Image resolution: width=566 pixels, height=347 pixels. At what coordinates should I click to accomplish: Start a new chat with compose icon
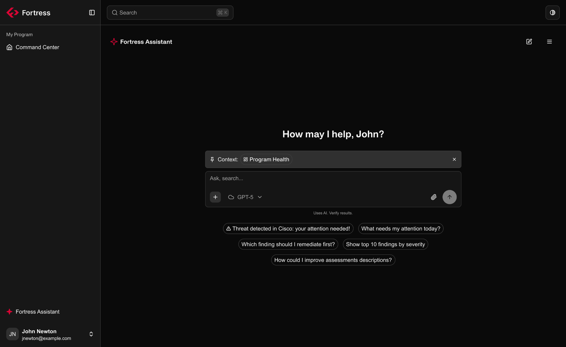[x=529, y=42]
